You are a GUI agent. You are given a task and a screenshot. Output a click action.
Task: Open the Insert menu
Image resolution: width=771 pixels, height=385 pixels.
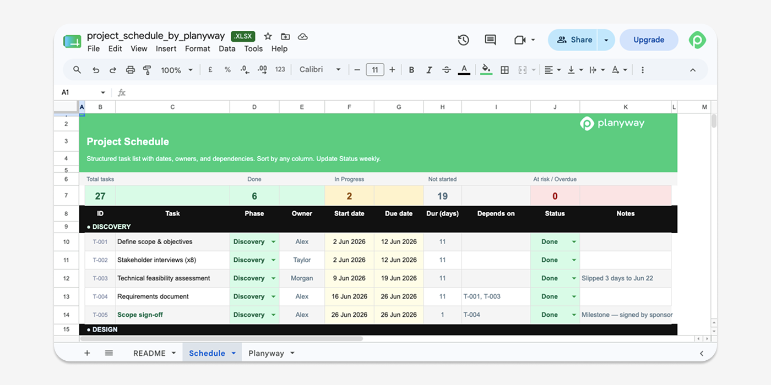[x=166, y=48]
